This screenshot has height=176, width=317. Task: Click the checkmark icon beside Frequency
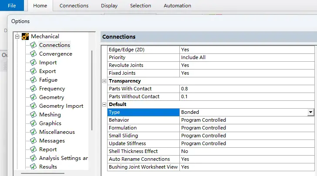[34, 88]
